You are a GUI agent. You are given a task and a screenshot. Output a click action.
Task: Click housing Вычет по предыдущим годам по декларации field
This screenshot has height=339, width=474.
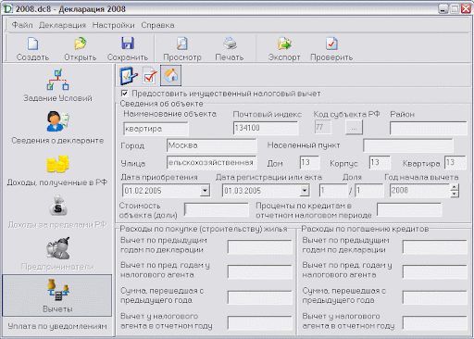tap(260, 247)
